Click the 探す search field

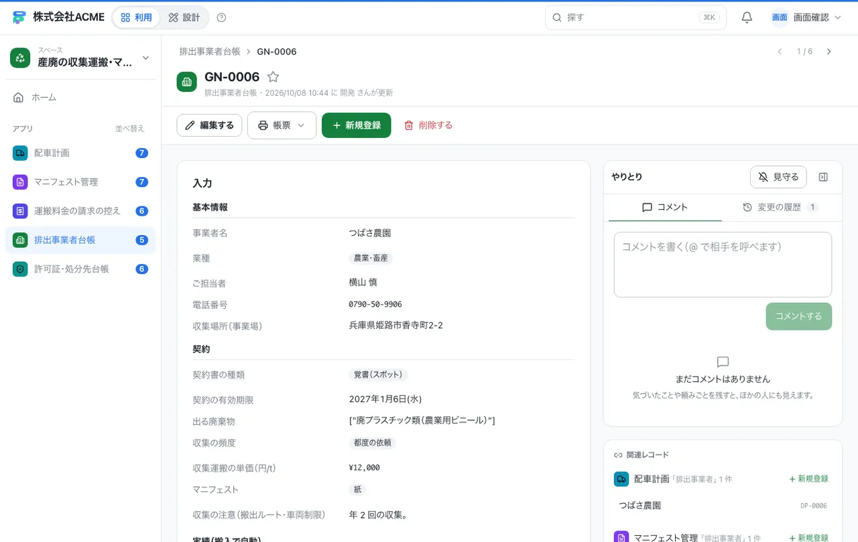(635, 17)
